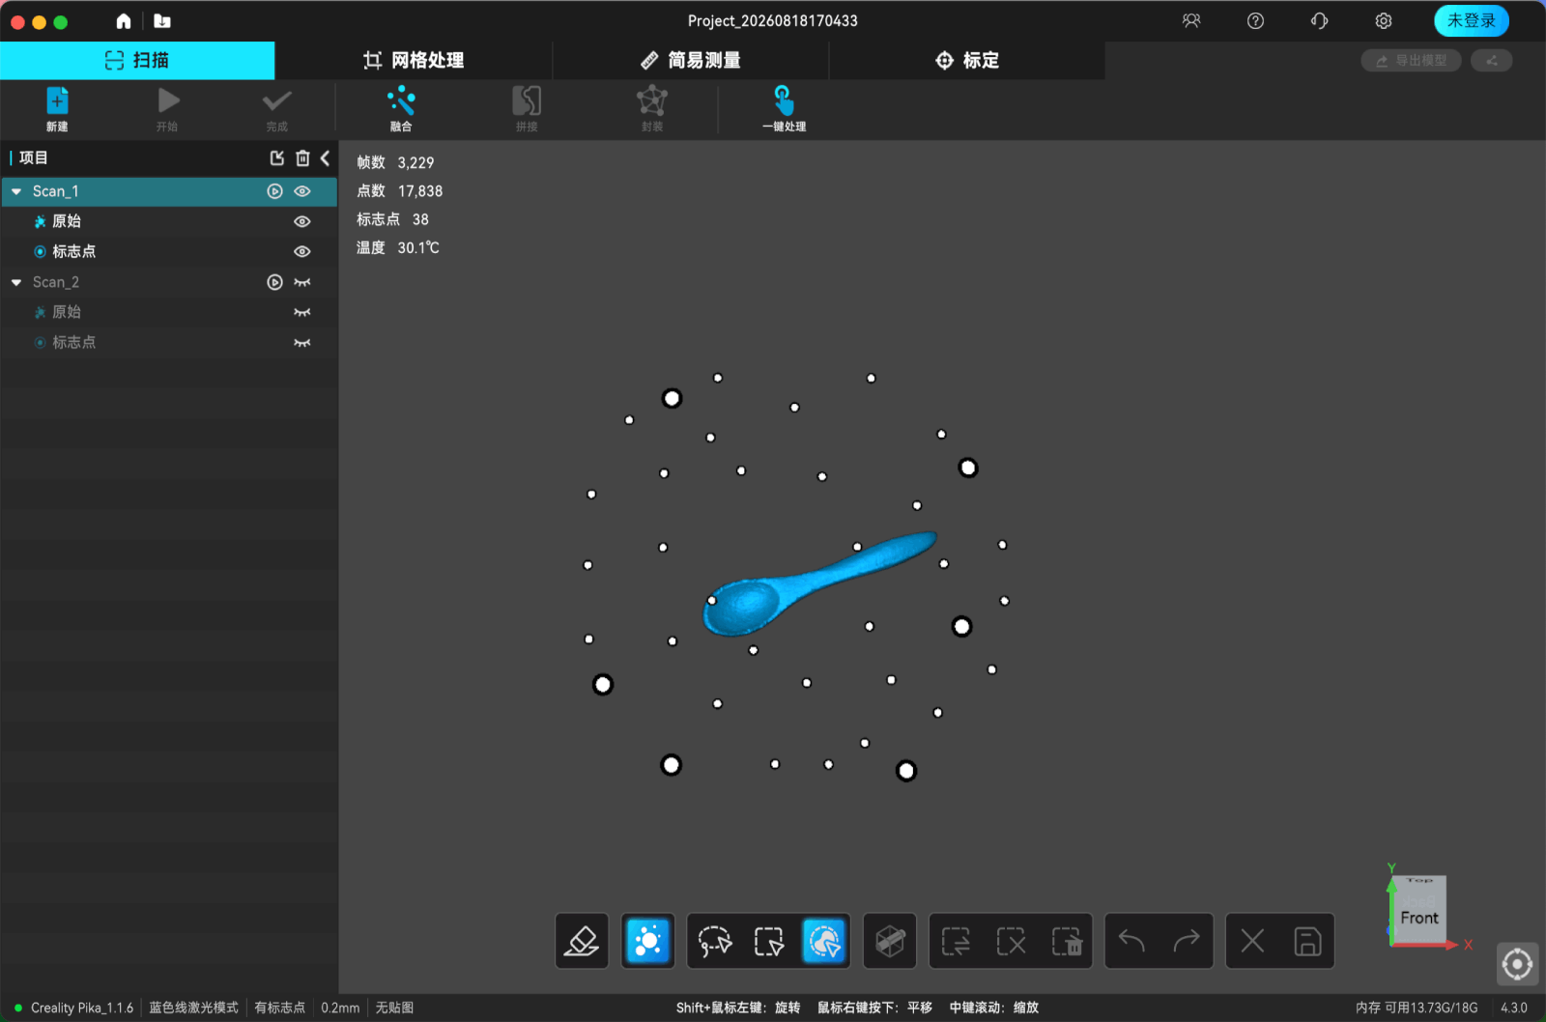Click the invert selection icon

tap(957, 941)
